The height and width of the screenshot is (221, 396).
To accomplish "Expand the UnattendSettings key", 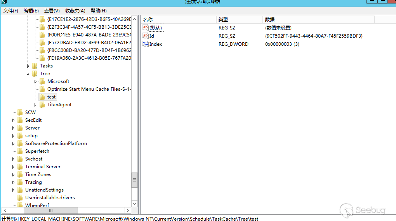I will [x=13, y=190].
